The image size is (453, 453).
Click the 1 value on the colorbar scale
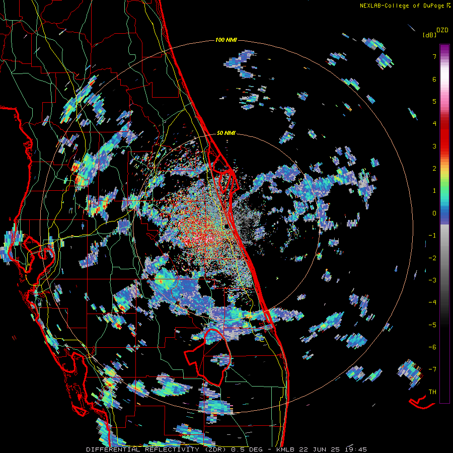click(x=434, y=191)
